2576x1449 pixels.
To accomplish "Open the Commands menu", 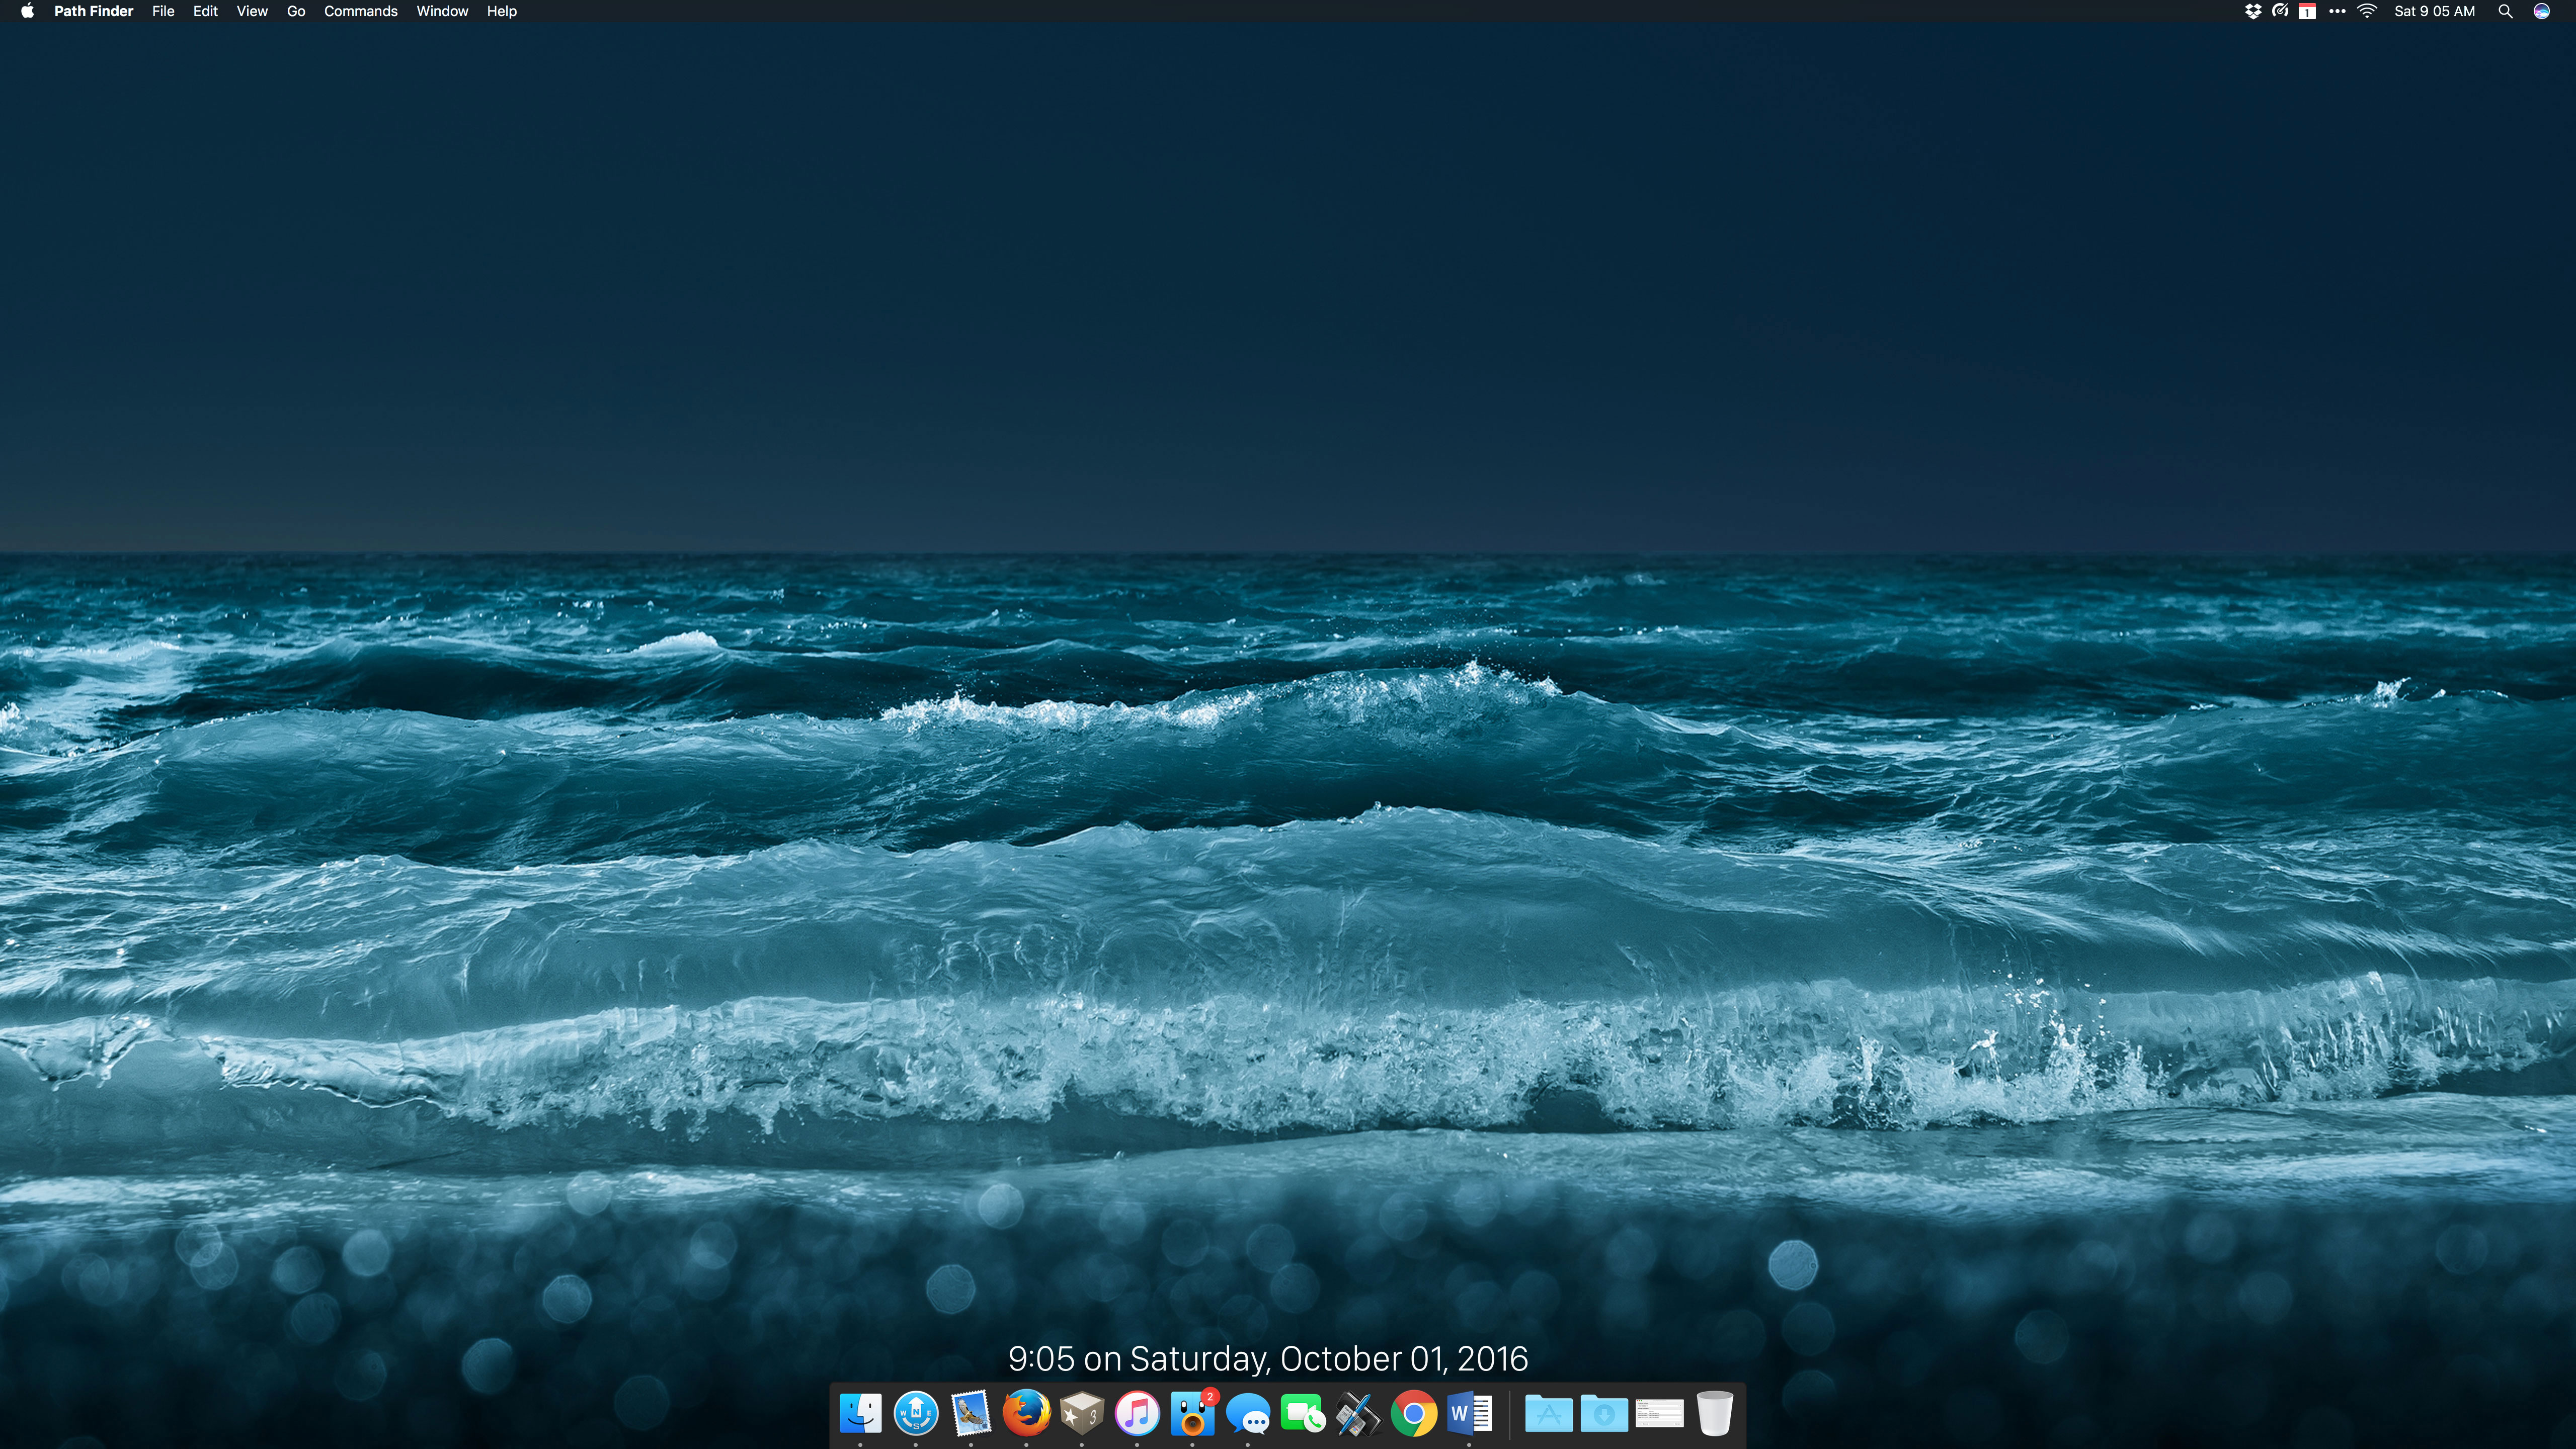I will pos(360,11).
